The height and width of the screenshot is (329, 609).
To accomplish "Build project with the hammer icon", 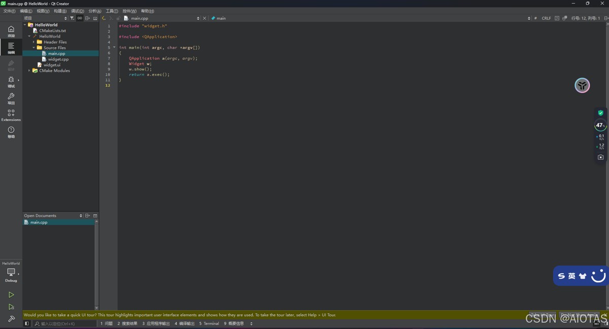I will [11, 319].
